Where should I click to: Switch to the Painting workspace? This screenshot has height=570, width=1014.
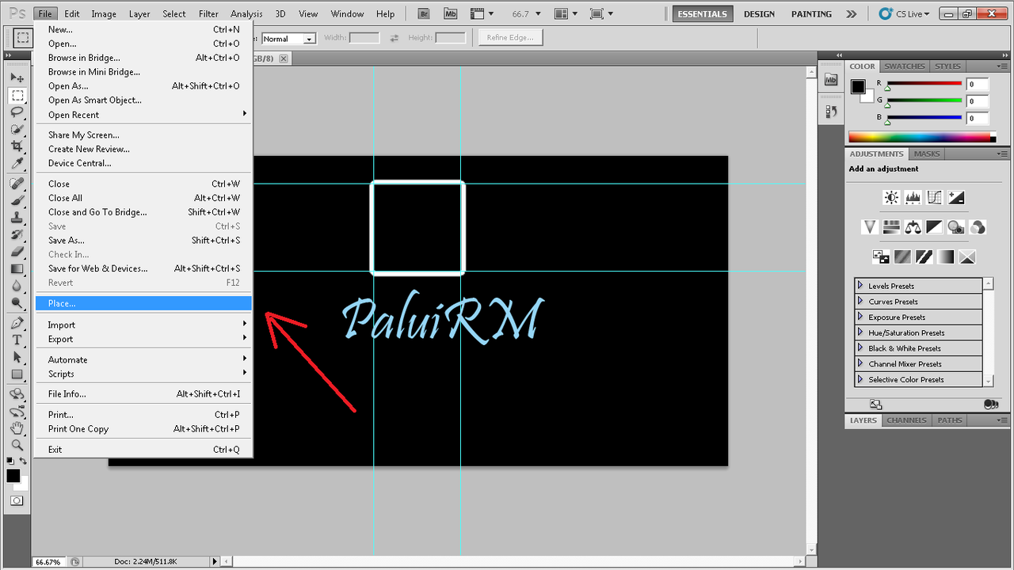tap(811, 13)
